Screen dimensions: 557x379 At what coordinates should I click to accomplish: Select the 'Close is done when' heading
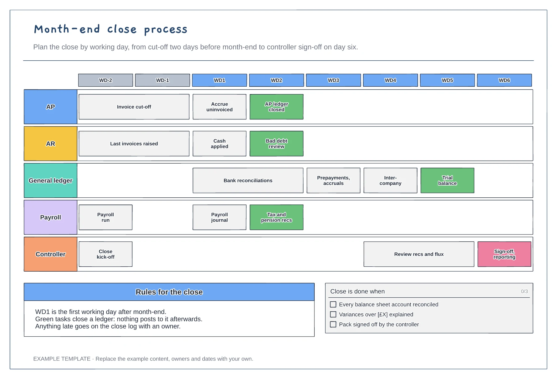point(357,291)
